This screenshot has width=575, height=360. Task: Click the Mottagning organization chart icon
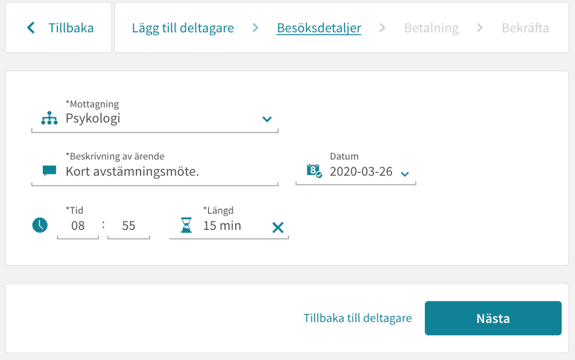tap(49, 118)
